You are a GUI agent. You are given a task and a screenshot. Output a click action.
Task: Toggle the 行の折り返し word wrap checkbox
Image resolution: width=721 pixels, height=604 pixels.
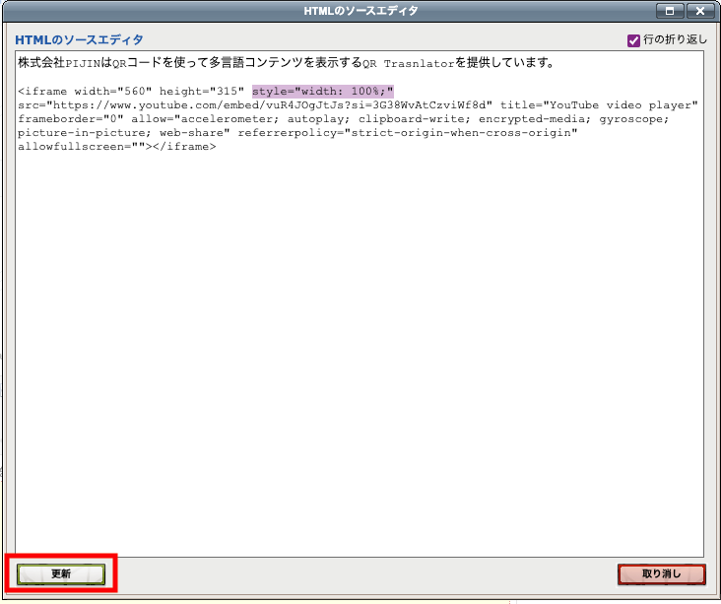[x=633, y=40]
